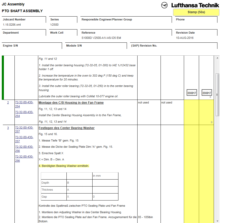Screen dimensions: 227x223
Task: Open step number 2 link
Action: 8,103
